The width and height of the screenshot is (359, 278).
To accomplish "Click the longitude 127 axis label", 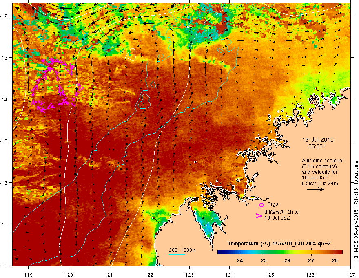I will 350,275.
